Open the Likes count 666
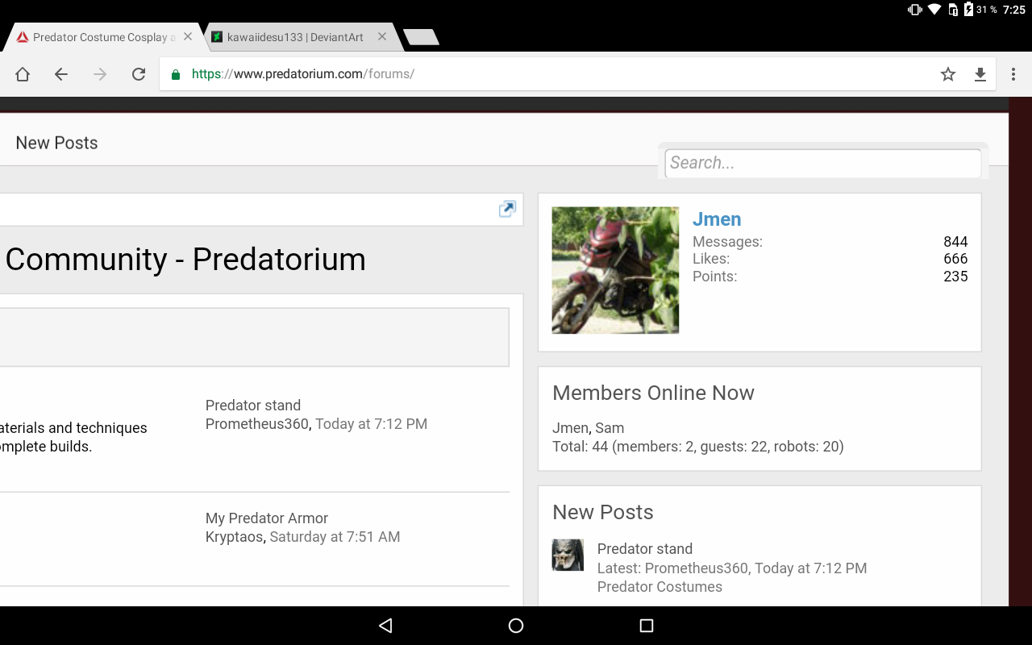Screen dimensions: 1032x645 click(x=955, y=259)
